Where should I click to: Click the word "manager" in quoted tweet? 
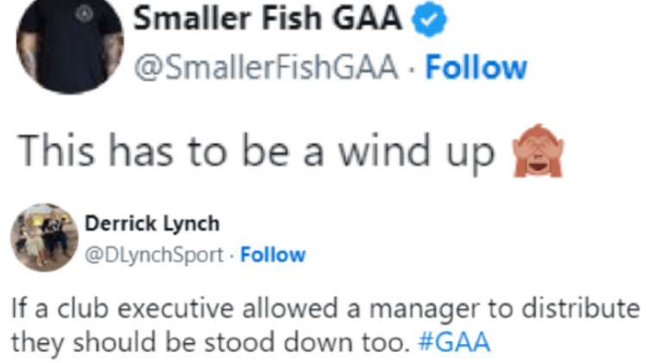pos(433,308)
